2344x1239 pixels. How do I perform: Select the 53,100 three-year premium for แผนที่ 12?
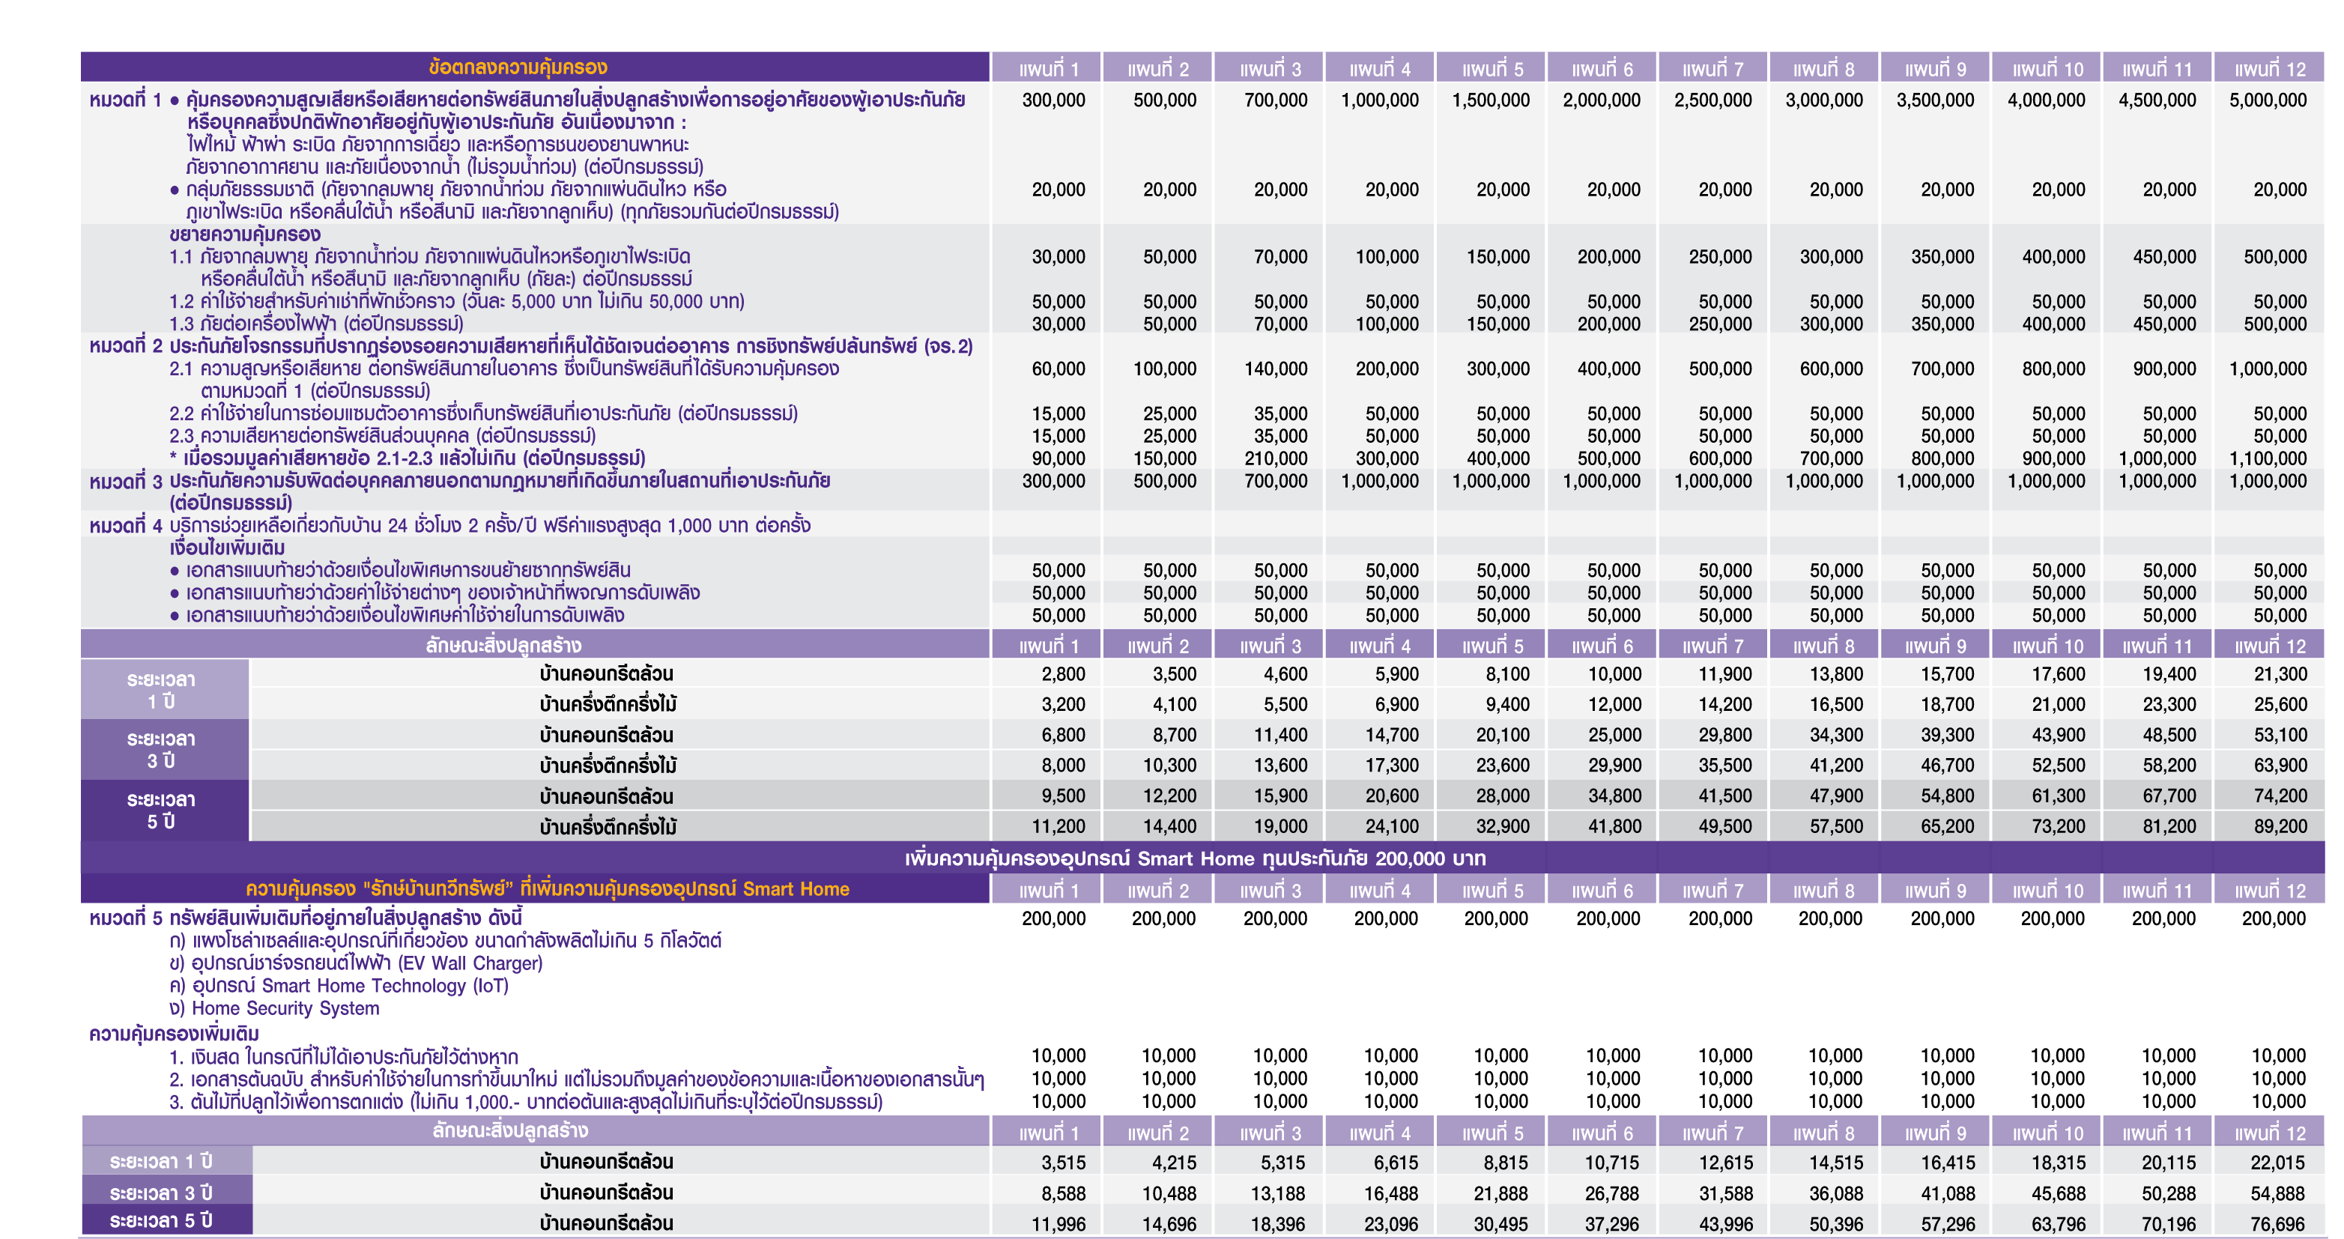tap(2280, 735)
